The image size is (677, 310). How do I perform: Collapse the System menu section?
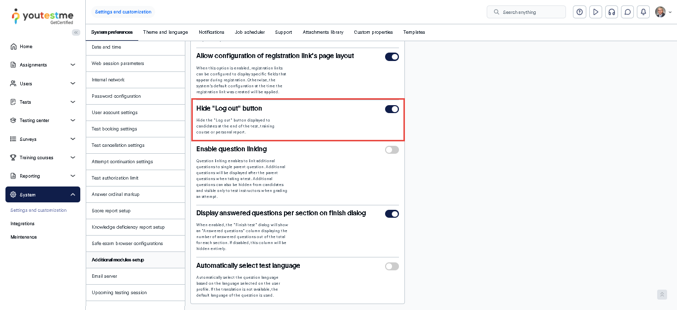click(x=73, y=195)
